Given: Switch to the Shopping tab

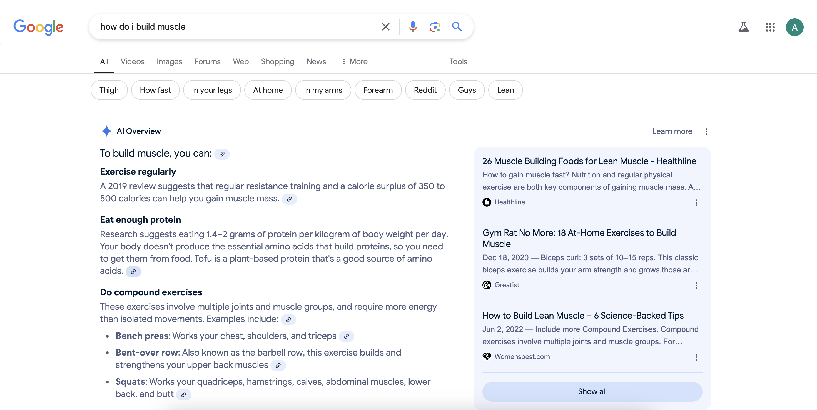Looking at the screenshot, I should point(278,61).
